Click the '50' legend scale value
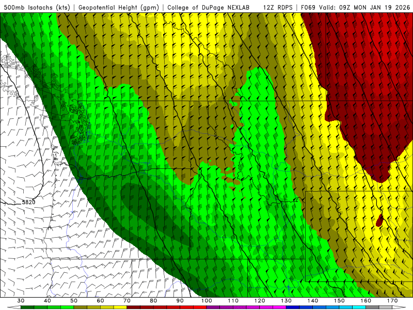The image size is (413, 310). pos(74,301)
